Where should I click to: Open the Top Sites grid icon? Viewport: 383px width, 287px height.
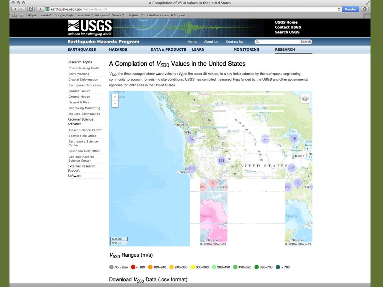22,15
